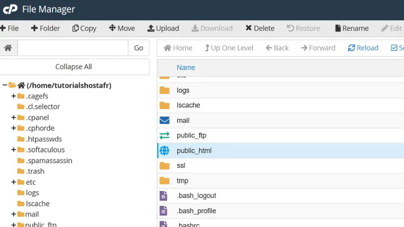Click the etc folder icon in tree
This screenshot has width=404, height=227.
click(x=21, y=182)
